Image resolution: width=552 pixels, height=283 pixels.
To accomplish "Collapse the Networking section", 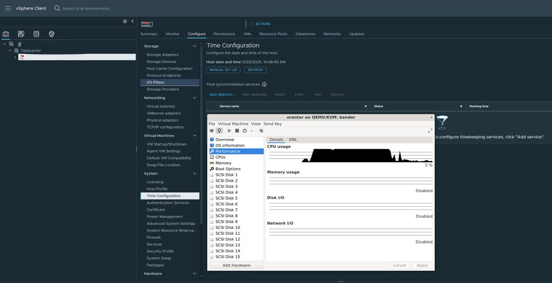I will pos(195,98).
